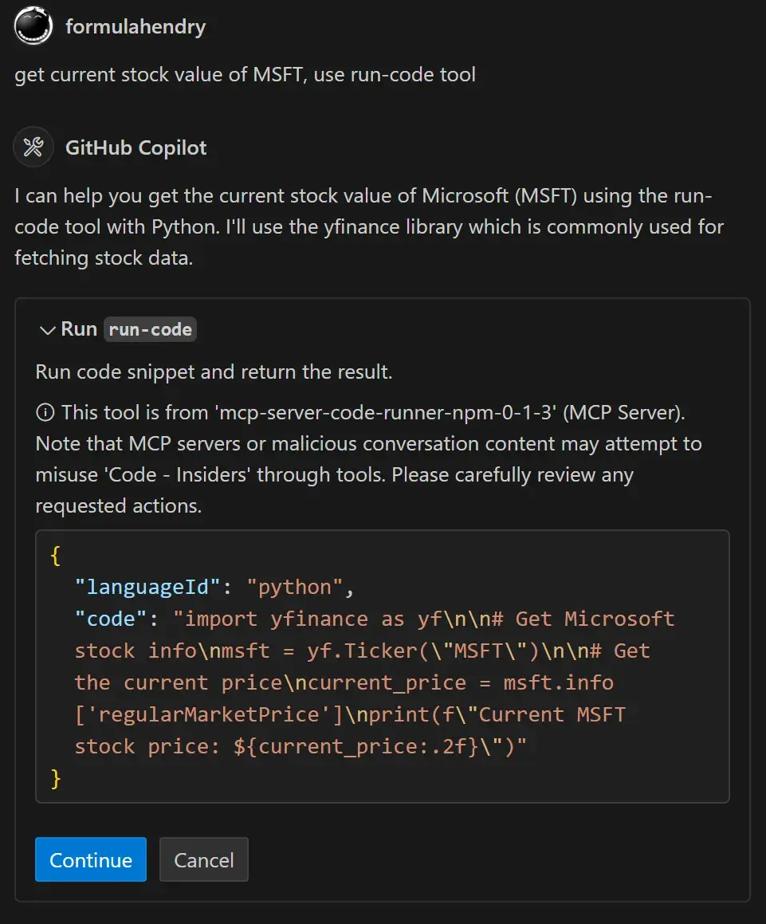Click the run-code badge label

point(150,328)
